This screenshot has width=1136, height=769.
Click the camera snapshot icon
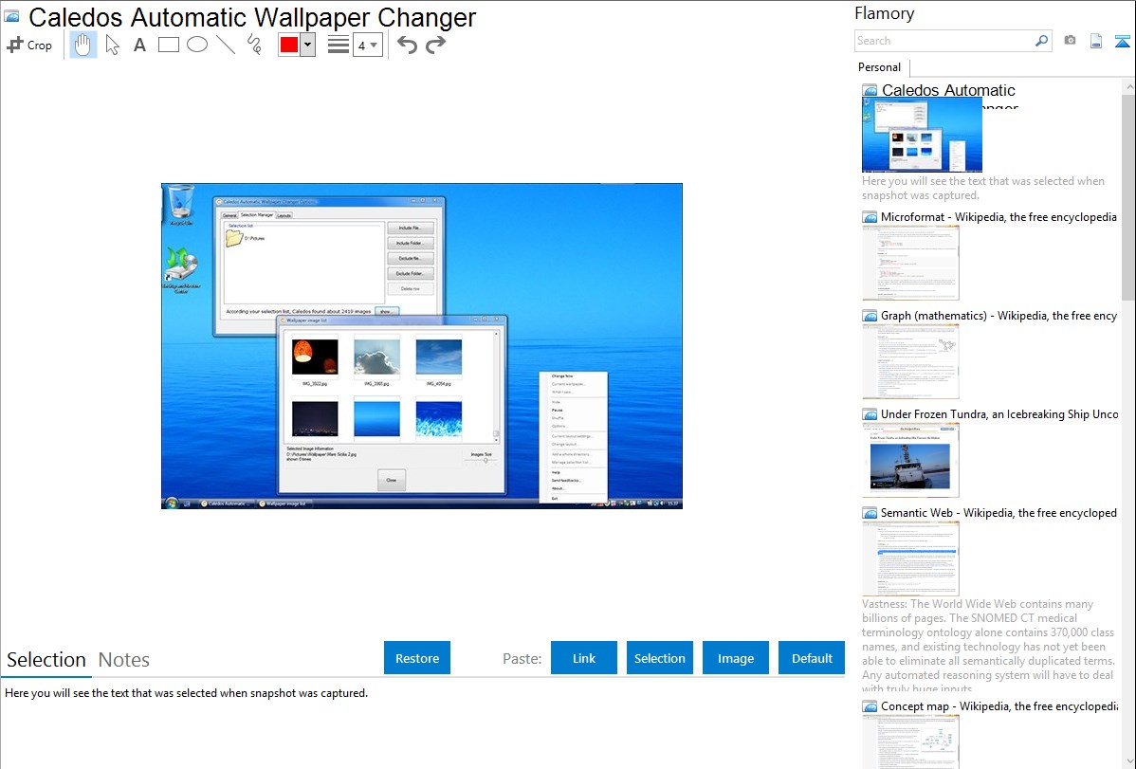point(1070,41)
